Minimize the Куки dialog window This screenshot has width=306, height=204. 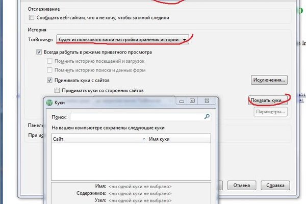(x=182, y=101)
